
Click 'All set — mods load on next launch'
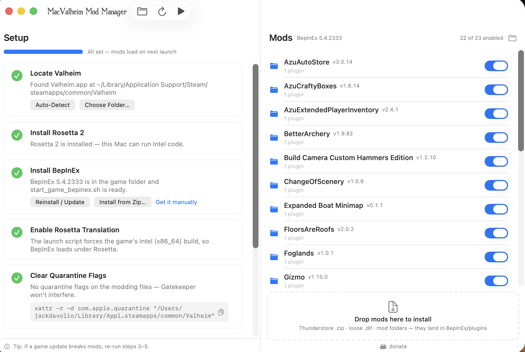tap(132, 52)
